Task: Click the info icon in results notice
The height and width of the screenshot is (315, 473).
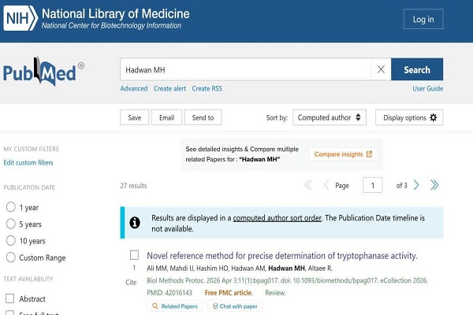Action: pos(135,223)
